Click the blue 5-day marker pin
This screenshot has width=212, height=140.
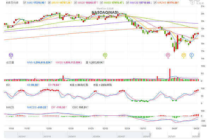click(192, 55)
